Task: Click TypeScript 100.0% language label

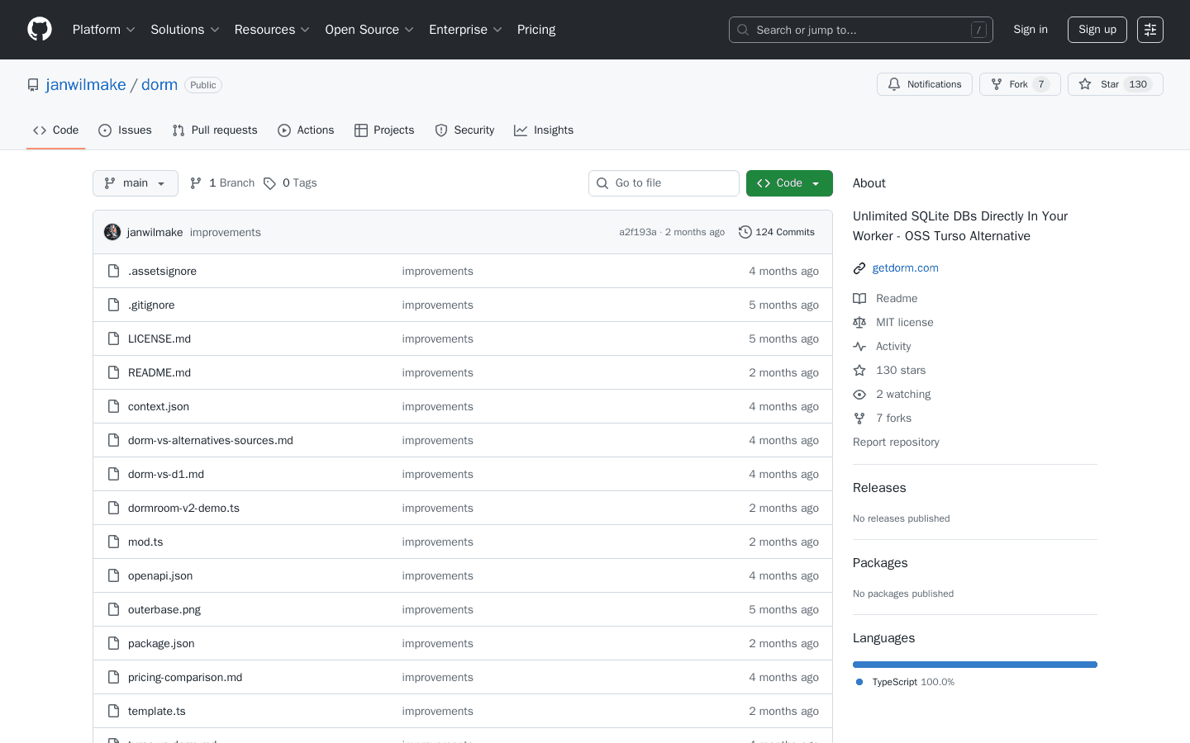Action: click(905, 682)
